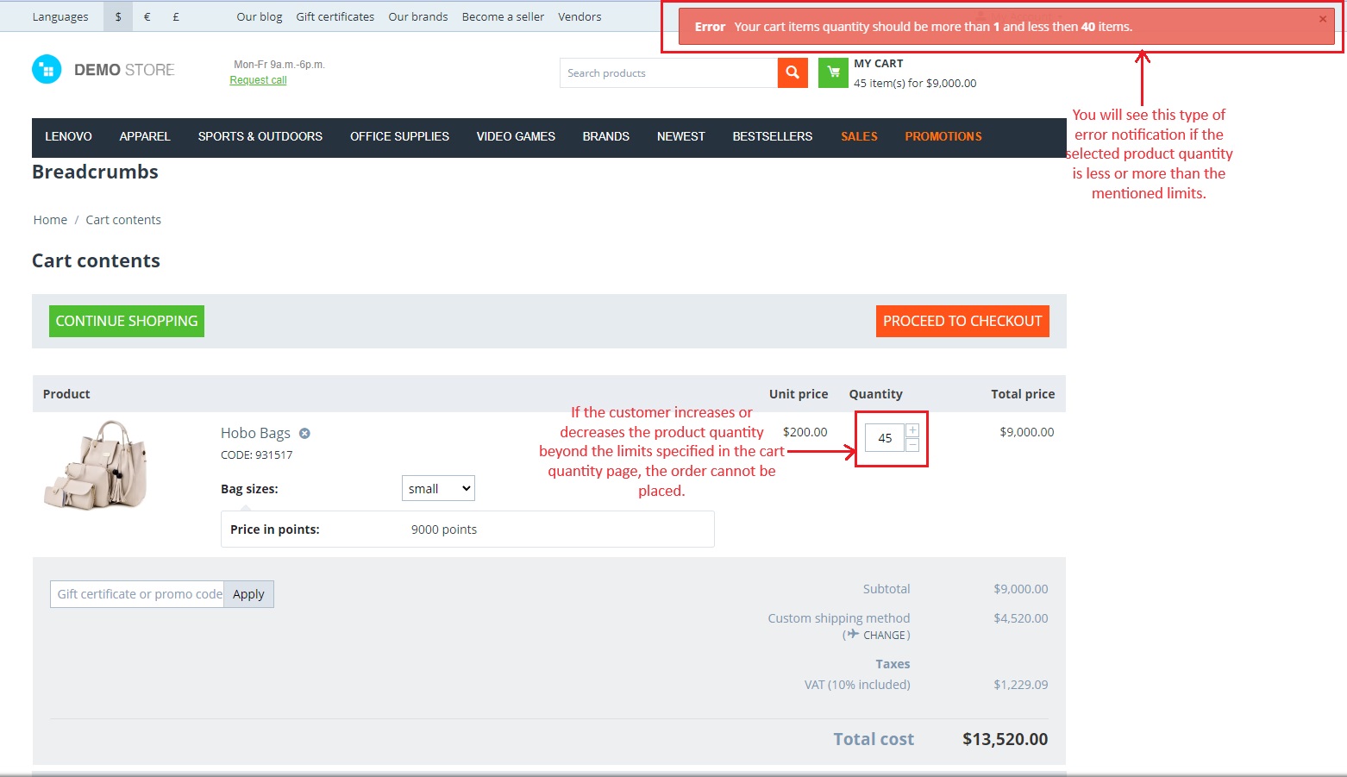Open the Apparel menu category

tap(145, 136)
